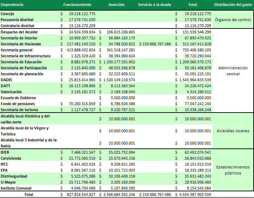Click the Inversión column header
Image resolution: width=254 pixels, height=198 pixels.
tap(116, 5)
